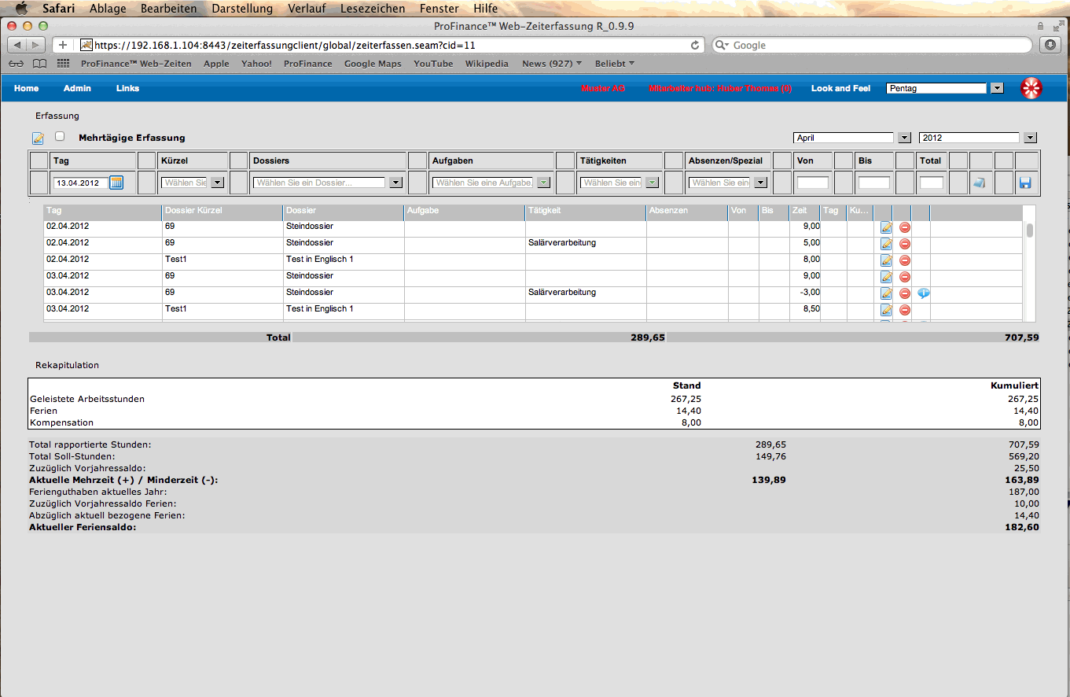
Task: Open comment bubble on the -3,00 entry
Action: (924, 293)
